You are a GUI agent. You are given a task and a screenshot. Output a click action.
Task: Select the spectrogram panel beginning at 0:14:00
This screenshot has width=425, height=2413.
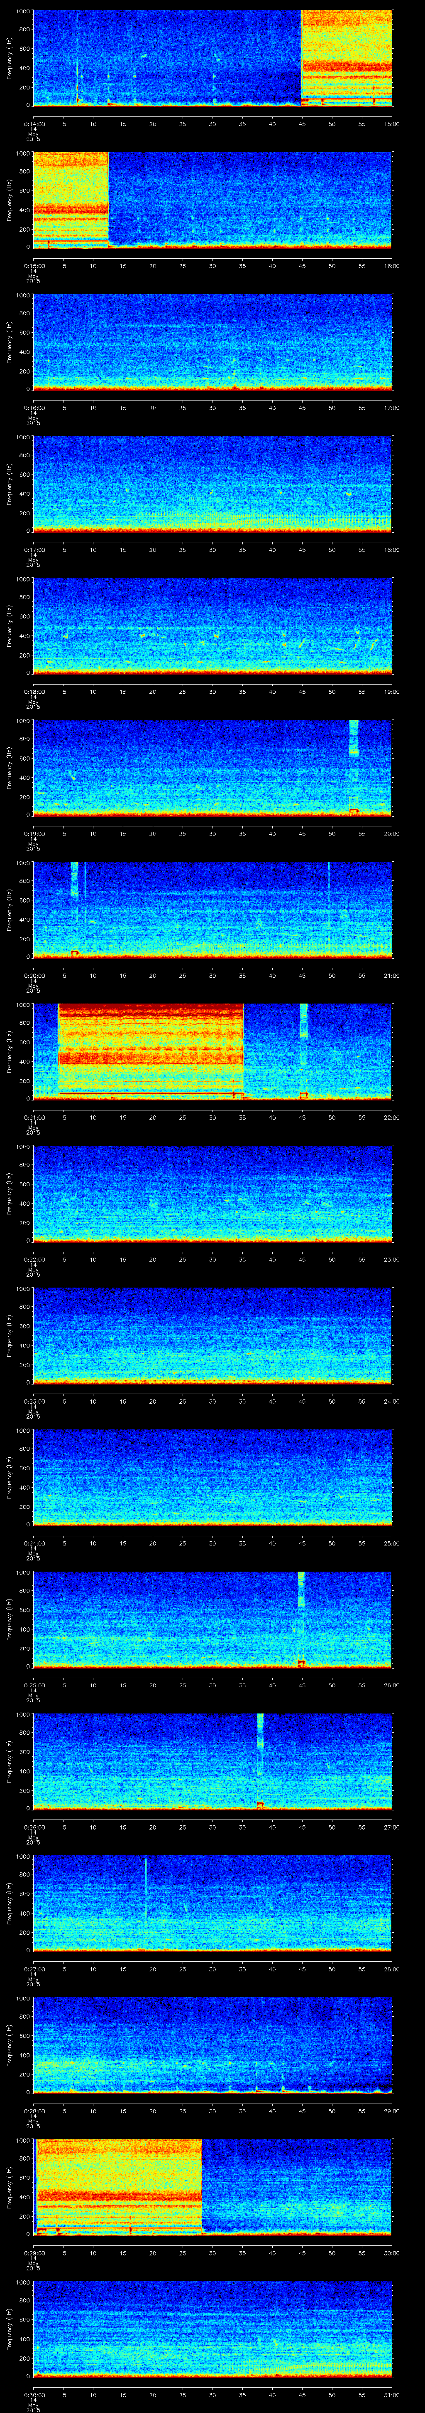[x=213, y=58]
